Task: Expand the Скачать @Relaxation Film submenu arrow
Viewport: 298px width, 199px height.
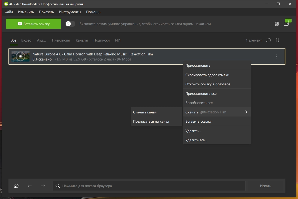Action: [246, 112]
